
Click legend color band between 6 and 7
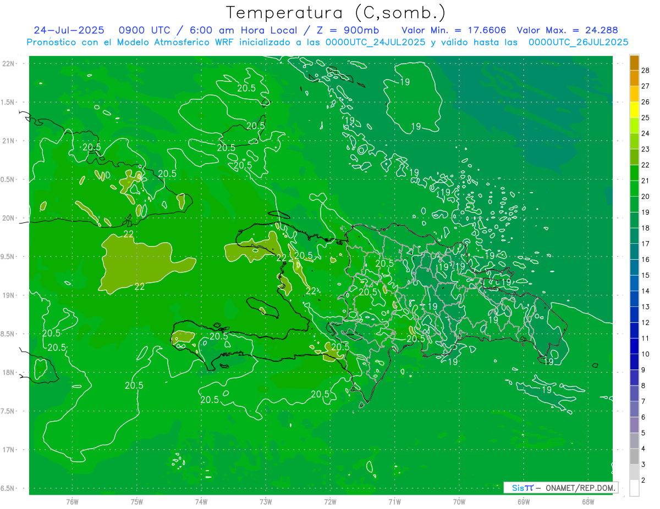[634, 409]
